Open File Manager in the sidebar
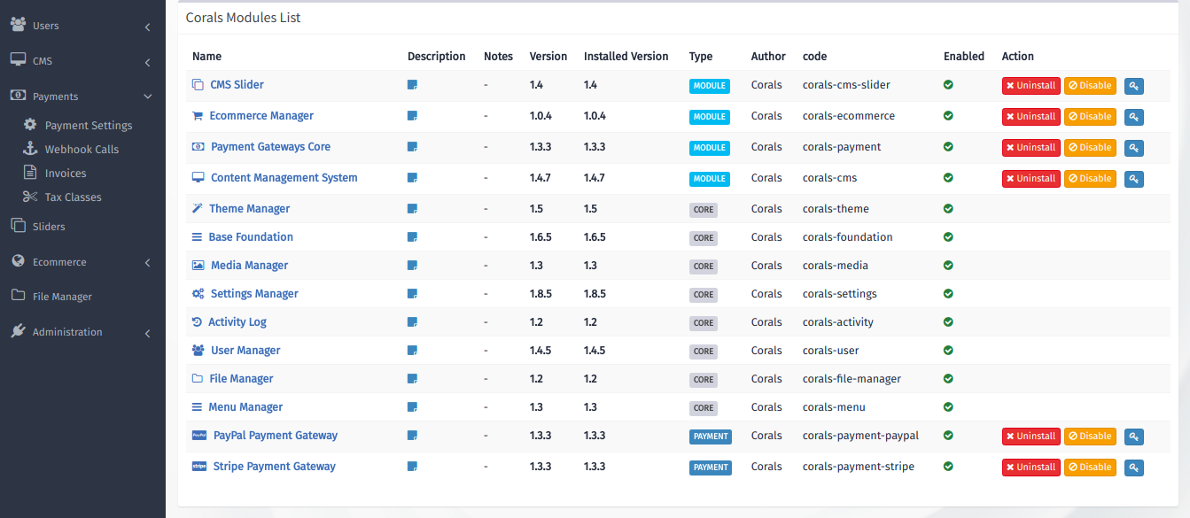The image size is (1190, 518). pyautogui.click(x=62, y=297)
